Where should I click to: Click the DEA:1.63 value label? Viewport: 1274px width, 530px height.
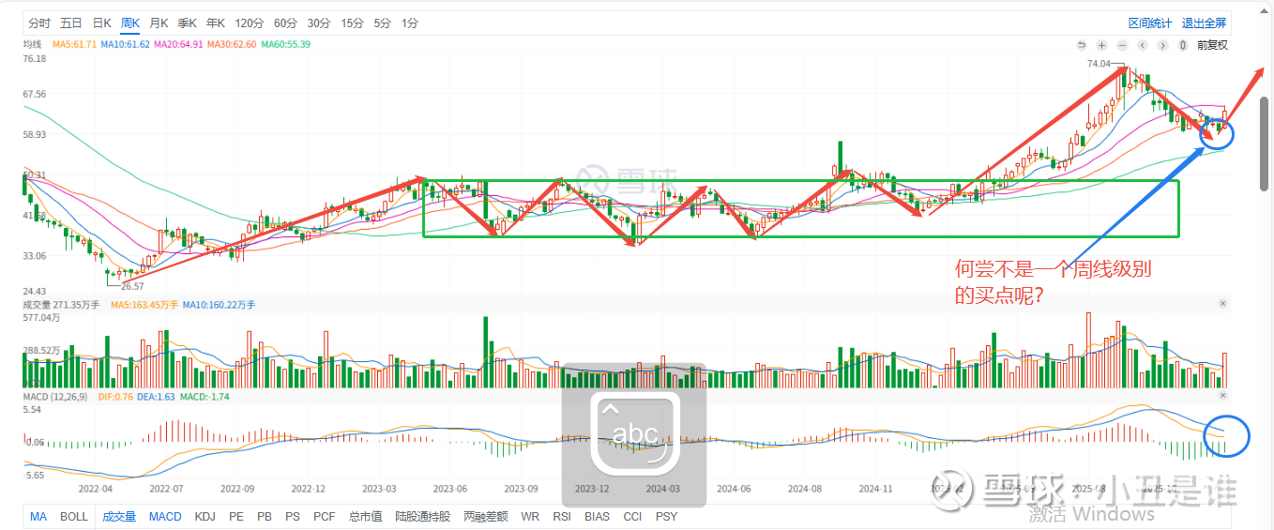point(158,397)
